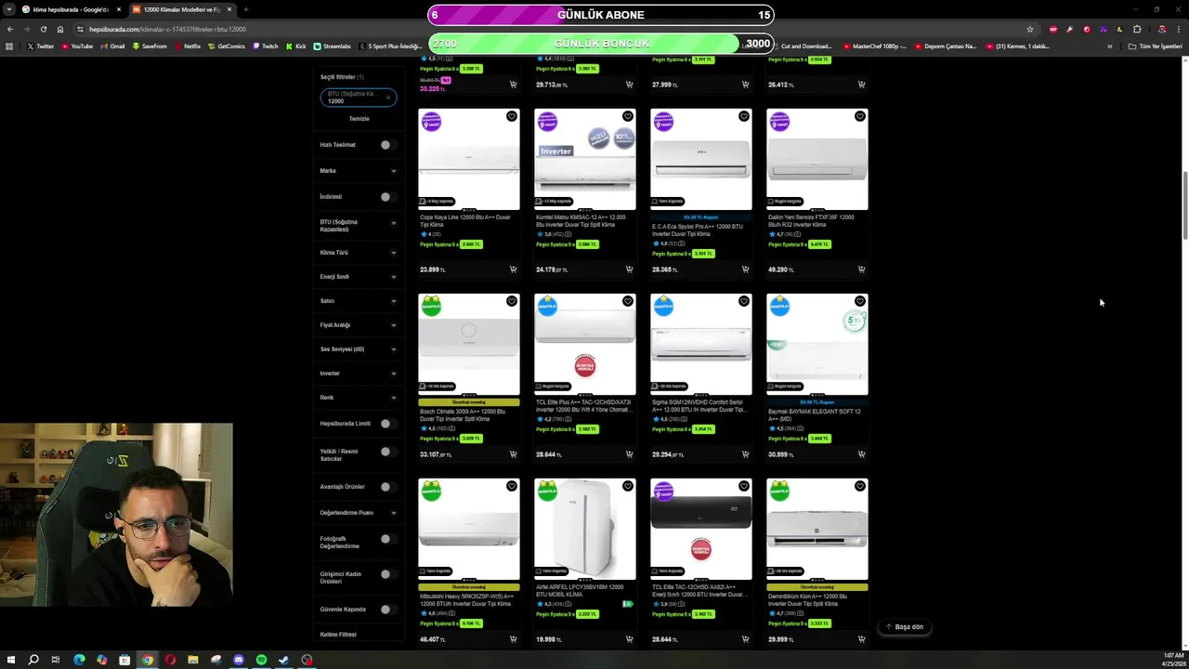
Task: Favorite the Demirdöküm Kion klima
Action: point(860,486)
